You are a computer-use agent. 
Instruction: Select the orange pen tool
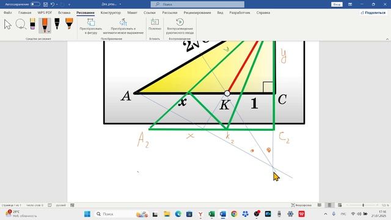[45, 25]
